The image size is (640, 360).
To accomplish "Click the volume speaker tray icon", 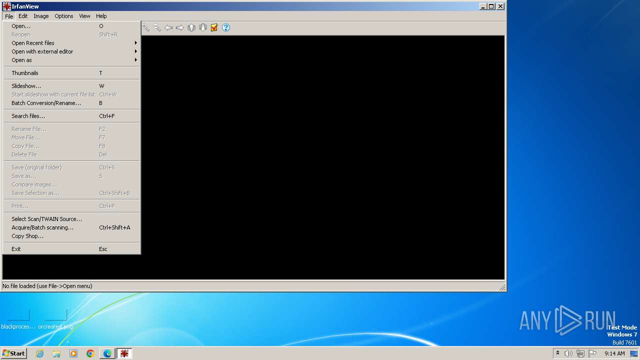I will (568, 353).
